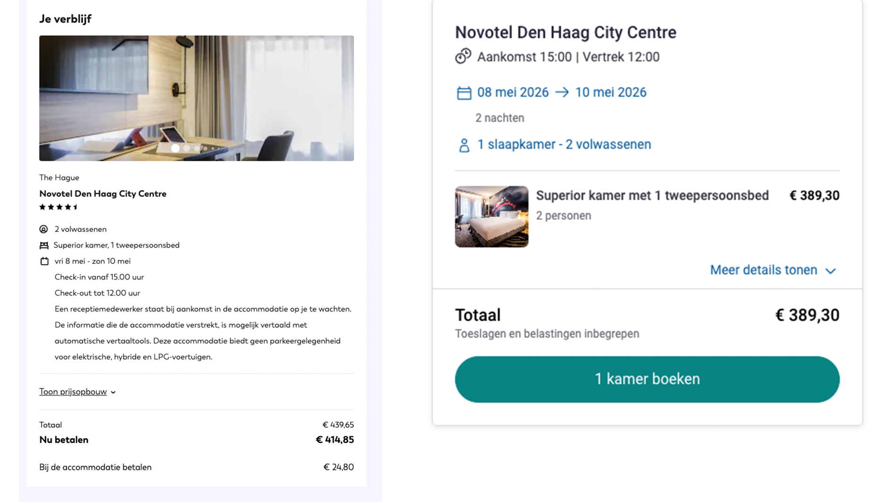Click the bed icon beside Superior kamer

point(44,245)
